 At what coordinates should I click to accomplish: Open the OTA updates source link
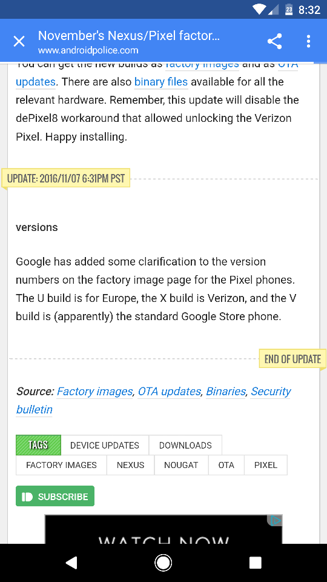[170, 392]
